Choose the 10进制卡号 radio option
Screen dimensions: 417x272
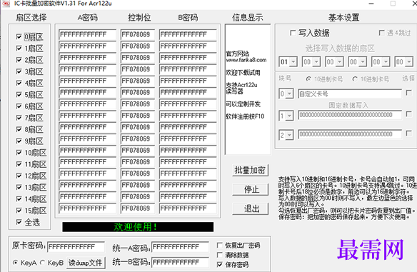click(308, 79)
